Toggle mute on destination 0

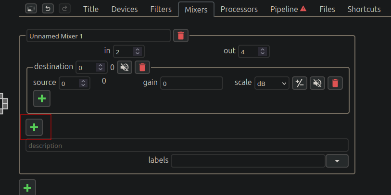coord(125,67)
